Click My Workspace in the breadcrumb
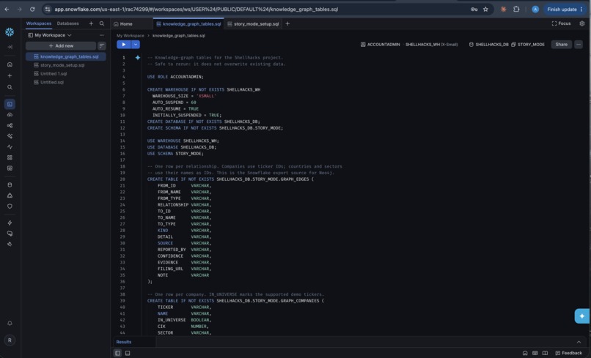The width and height of the screenshot is (591, 358). coord(130,36)
